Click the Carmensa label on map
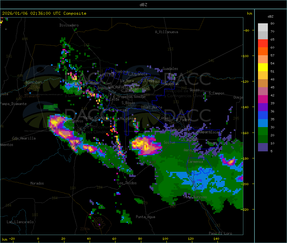The image size is (287, 243). (x=195, y=162)
